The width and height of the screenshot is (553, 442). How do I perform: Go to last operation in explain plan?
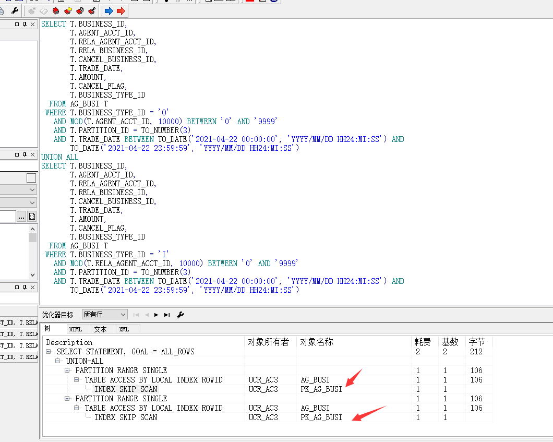(x=167, y=315)
